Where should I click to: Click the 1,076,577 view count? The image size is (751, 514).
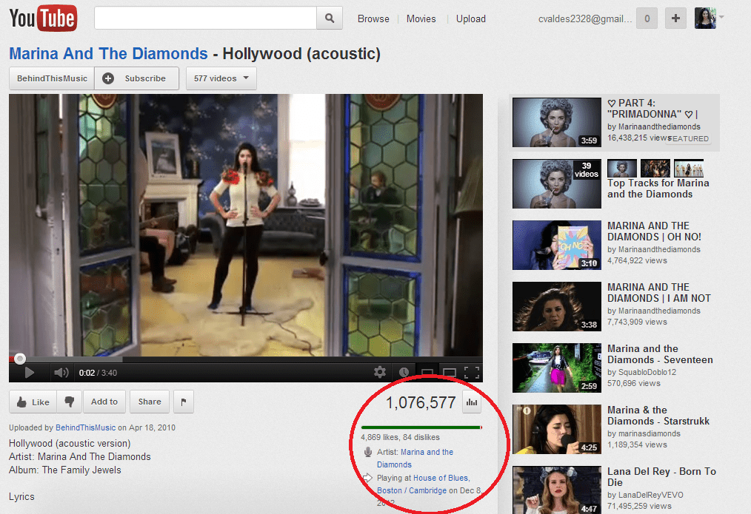coord(421,402)
